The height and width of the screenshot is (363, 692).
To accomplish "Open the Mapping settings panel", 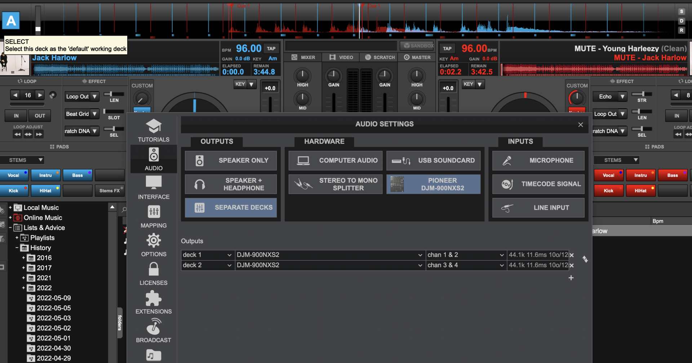I will (x=154, y=216).
